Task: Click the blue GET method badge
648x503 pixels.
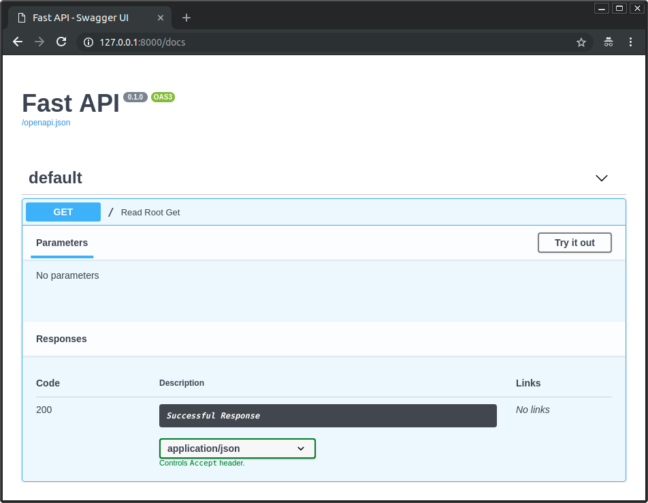Action: pos(63,212)
